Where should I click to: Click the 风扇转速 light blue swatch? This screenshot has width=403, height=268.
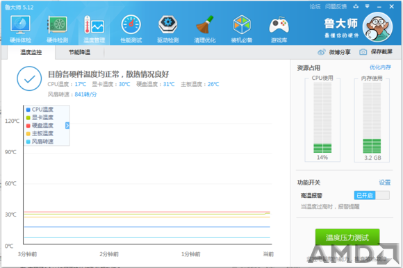coord(28,142)
